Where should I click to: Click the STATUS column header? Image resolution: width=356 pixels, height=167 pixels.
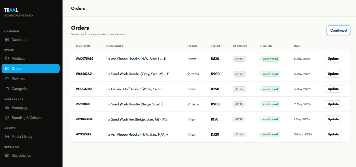point(266,46)
